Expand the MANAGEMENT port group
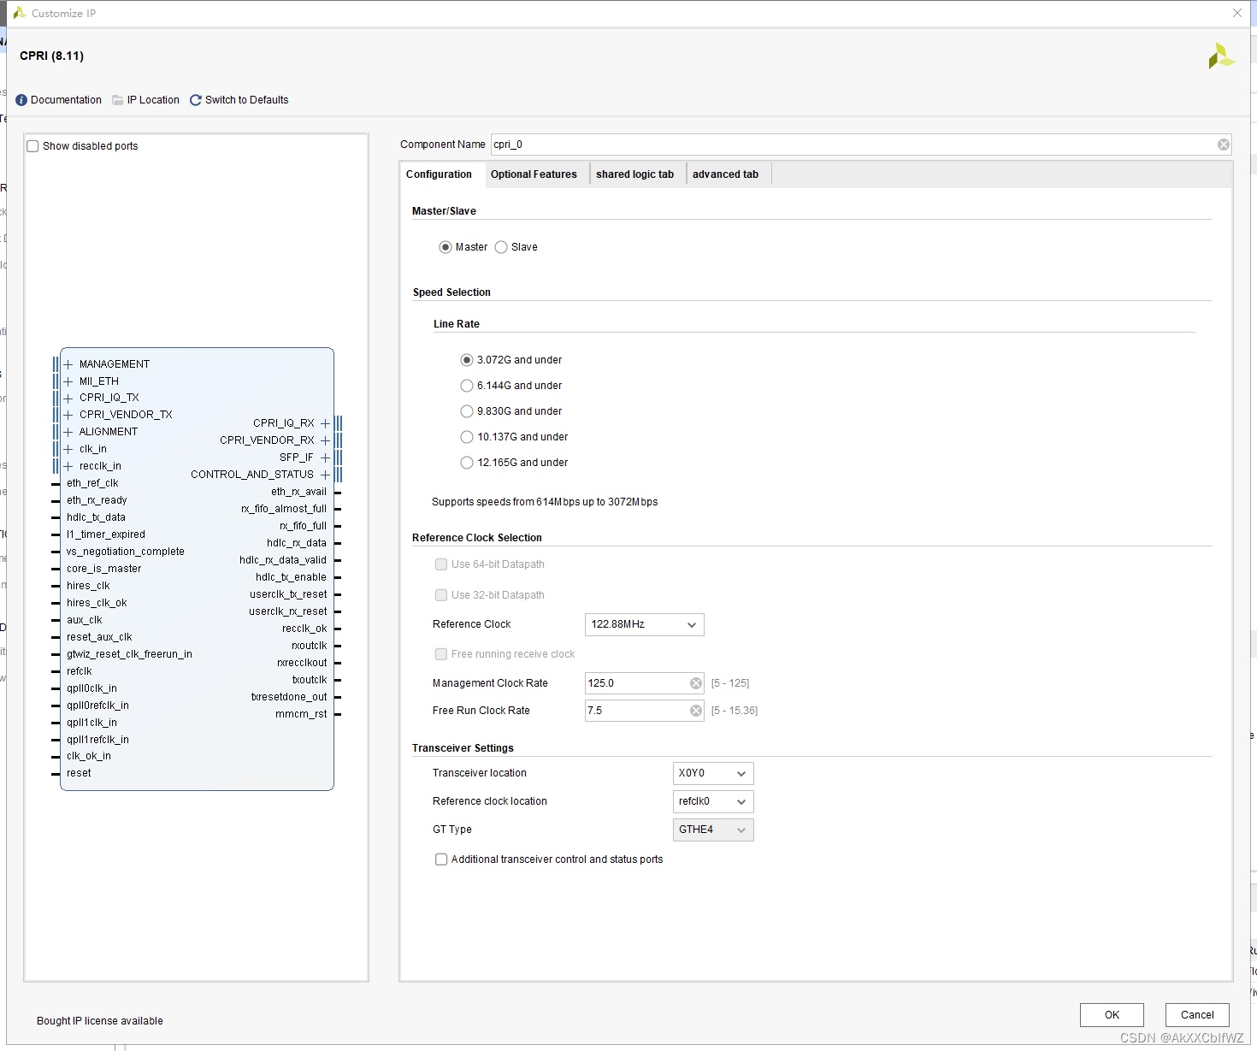The height and width of the screenshot is (1051, 1257). coord(68,364)
